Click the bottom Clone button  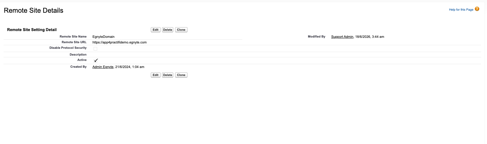[181, 75]
